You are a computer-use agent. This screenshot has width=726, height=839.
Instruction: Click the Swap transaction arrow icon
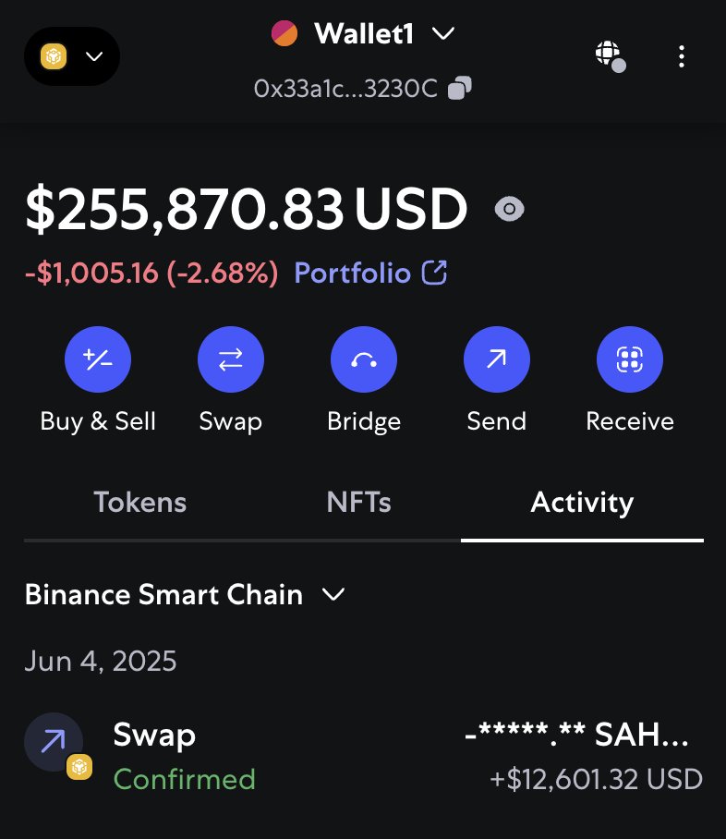click(x=54, y=741)
